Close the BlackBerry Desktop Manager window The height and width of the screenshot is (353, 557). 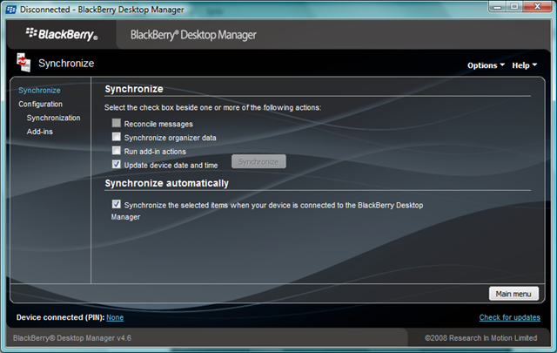coord(537,7)
